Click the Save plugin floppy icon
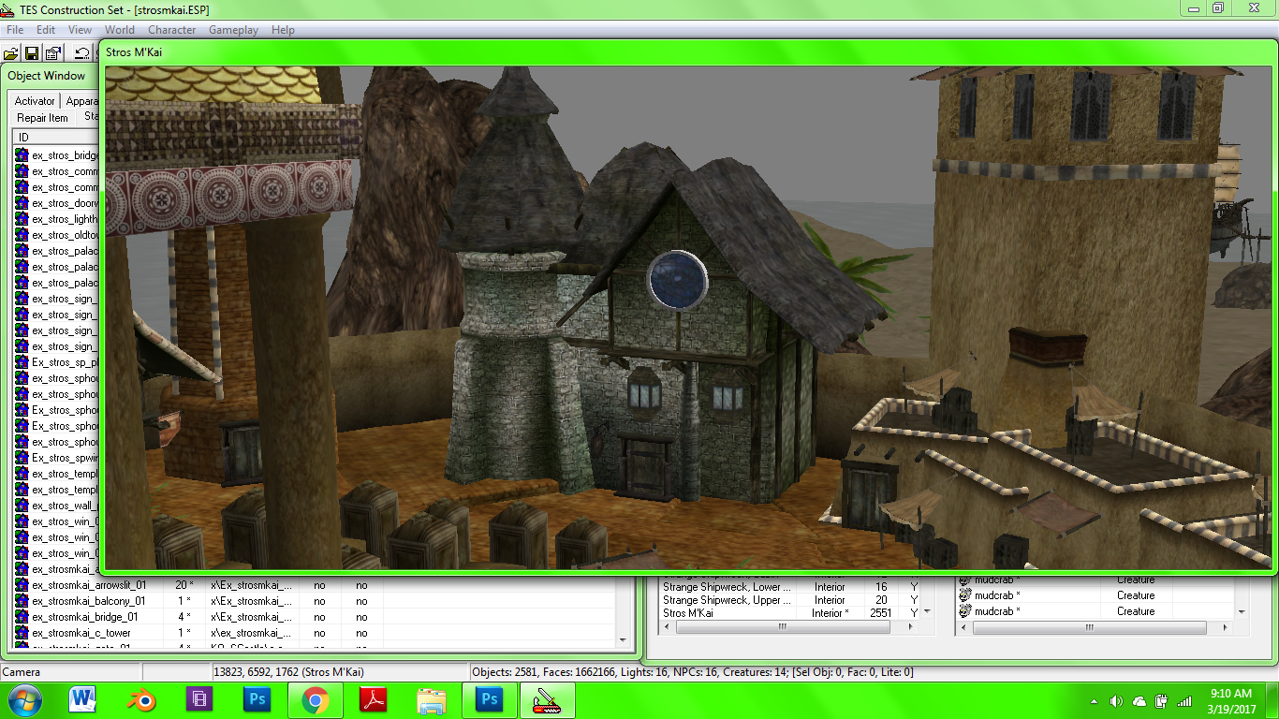 tap(32, 53)
